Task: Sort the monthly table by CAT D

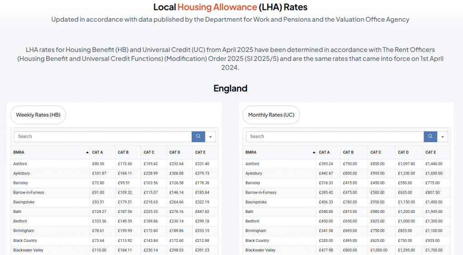Action: [403, 152]
